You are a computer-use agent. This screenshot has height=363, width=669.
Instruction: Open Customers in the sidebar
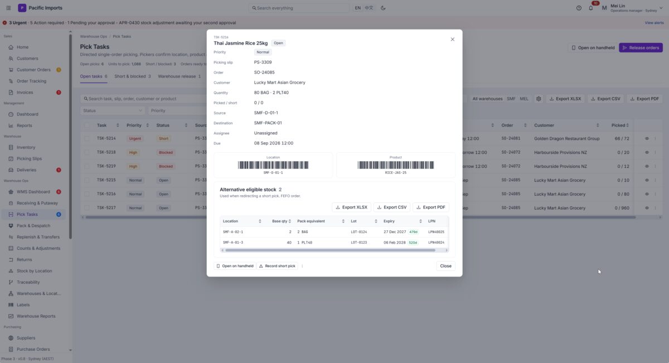click(x=33, y=59)
